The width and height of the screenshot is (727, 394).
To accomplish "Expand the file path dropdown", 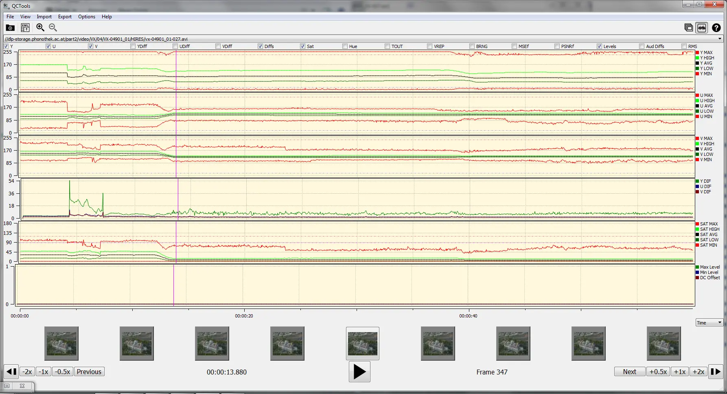I will pyautogui.click(x=720, y=39).
